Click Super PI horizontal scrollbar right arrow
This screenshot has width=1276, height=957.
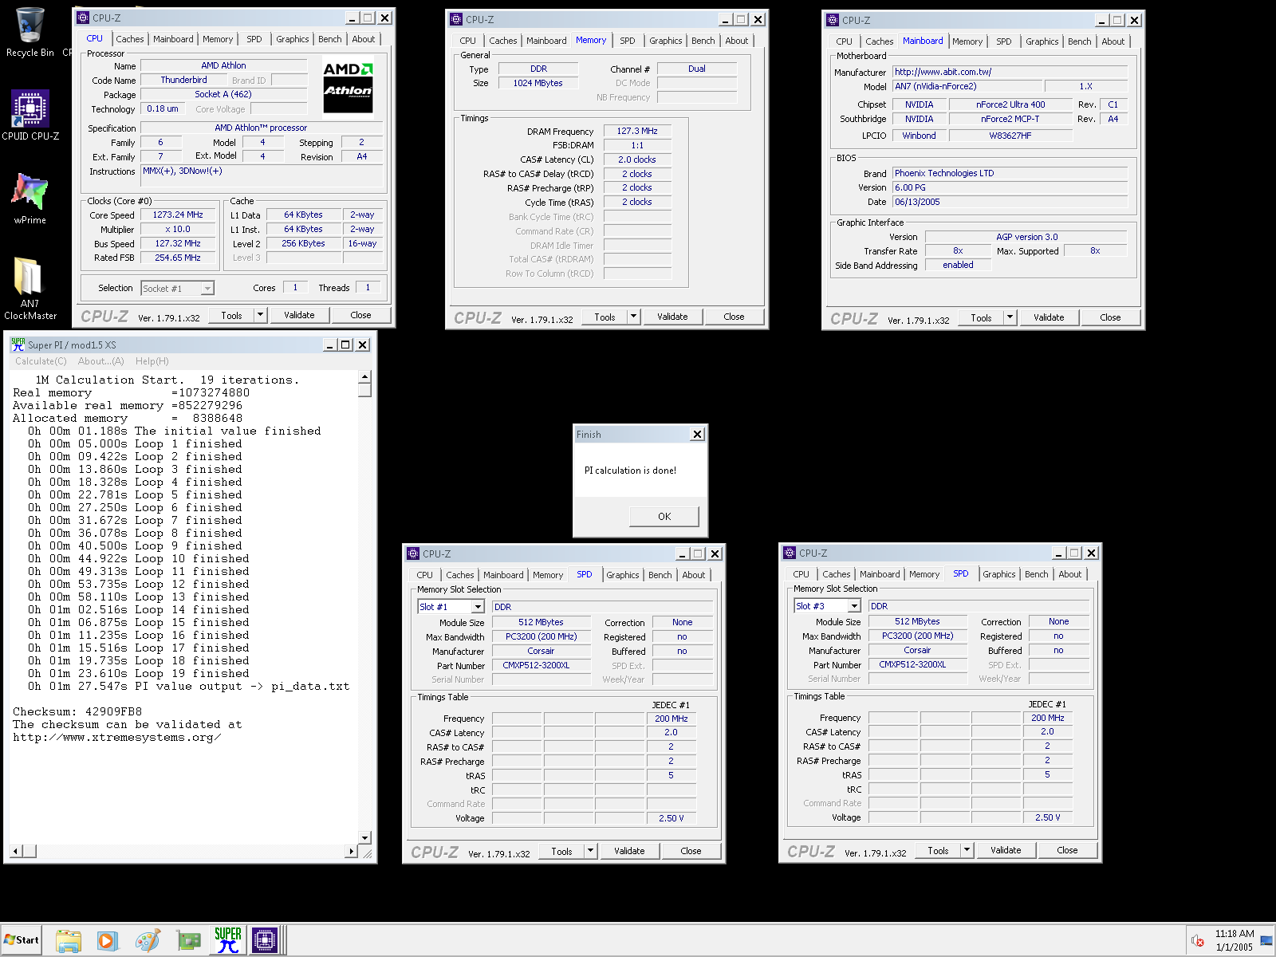click(351, 852)
